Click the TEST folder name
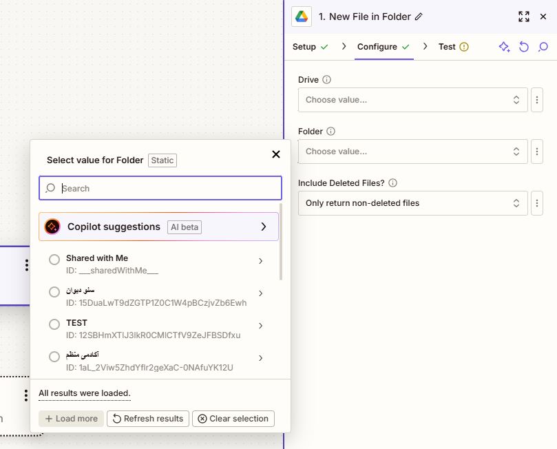Screen dimensions: 557x449 pyautogui.click(x=76, y=323)
